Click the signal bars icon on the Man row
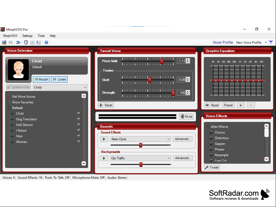The image size is (276, 207). coord(78,136)
